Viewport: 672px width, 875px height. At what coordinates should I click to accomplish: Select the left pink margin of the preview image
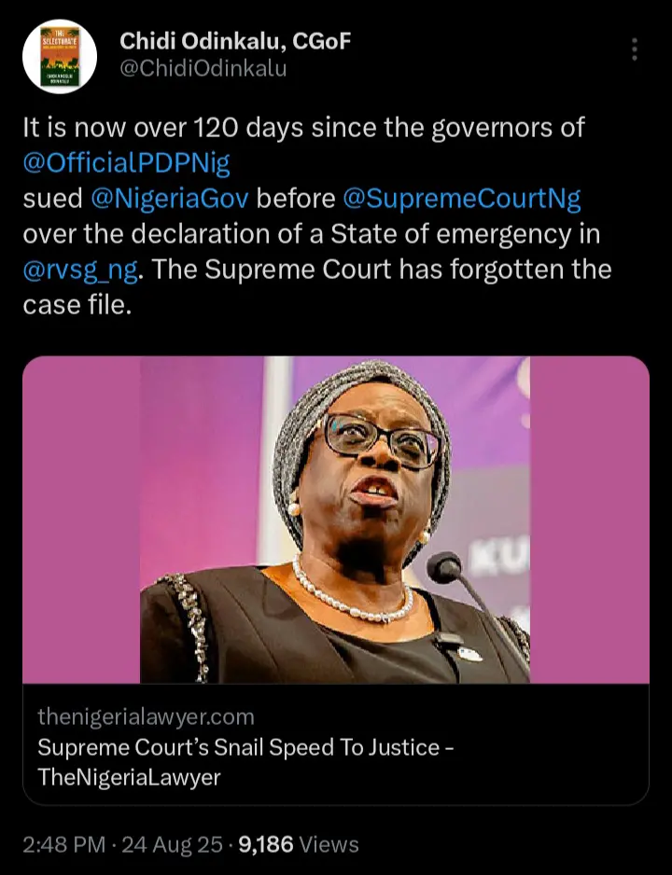click(81, 520)
